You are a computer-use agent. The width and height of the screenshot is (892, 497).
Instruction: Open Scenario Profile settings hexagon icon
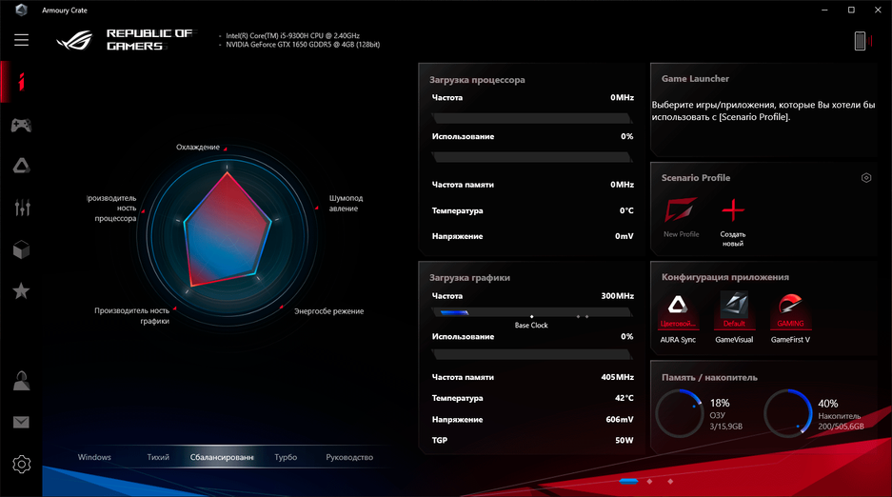click(866, 178)
